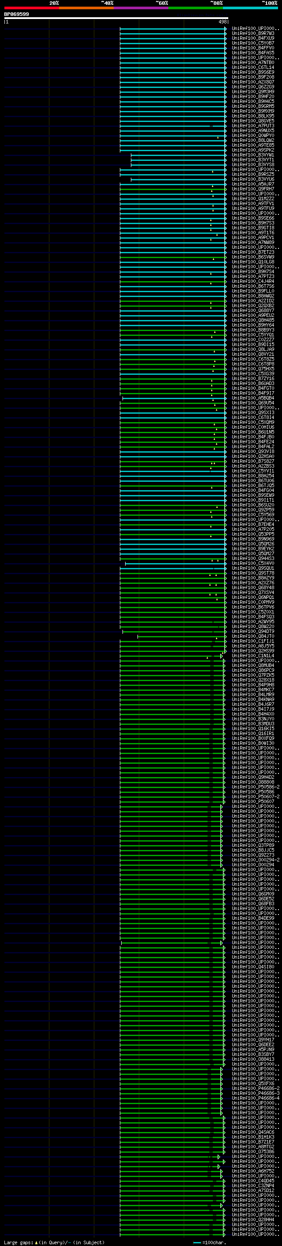Open the UniRef100_B9S6E9 entry

(253, 72)
